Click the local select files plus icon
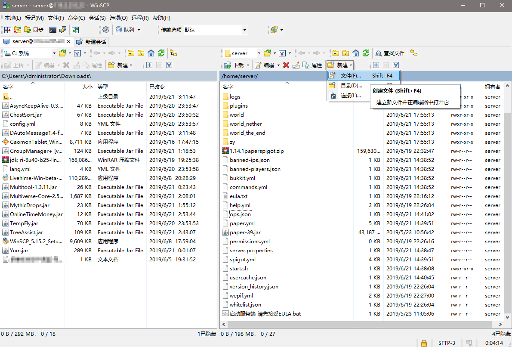The height and width of the screenshot is (347, 512). click(149, 65)
